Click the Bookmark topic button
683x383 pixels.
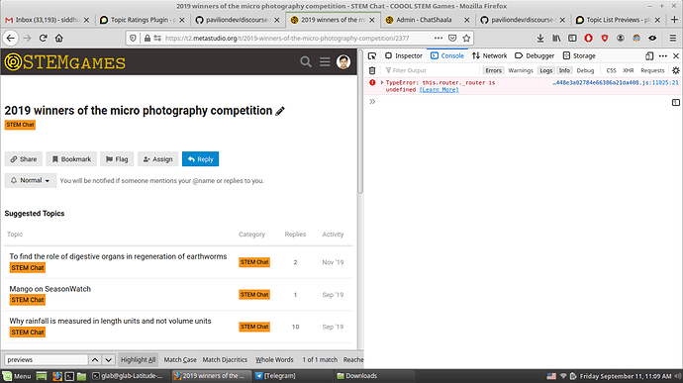(x=71, y=159)
